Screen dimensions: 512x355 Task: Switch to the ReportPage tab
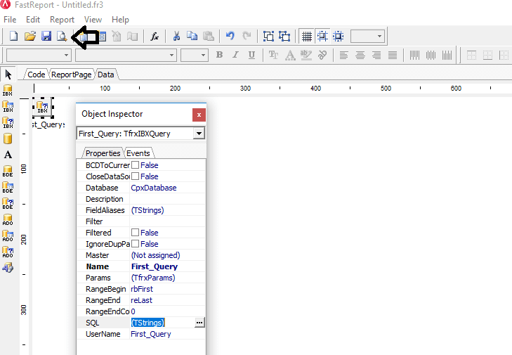[x=71, y=75]
